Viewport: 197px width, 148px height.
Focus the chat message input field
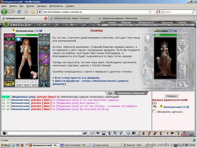pyautogui.click(x=45, y=133)
